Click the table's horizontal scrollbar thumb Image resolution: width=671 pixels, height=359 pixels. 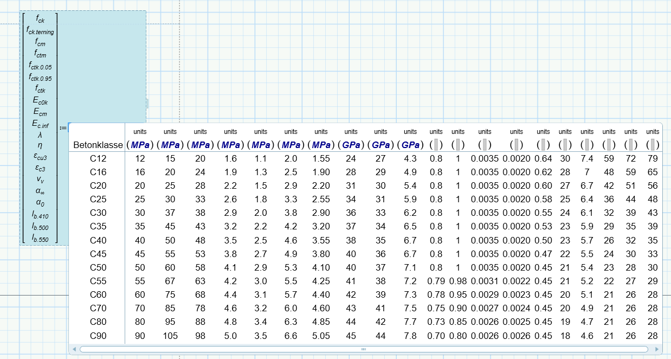[x=363, y=349]
